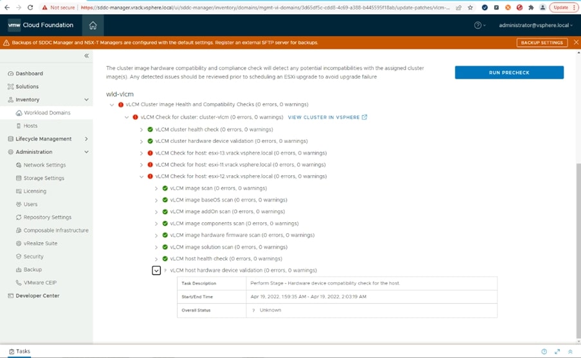Expand vLCM cluster health check row
Image resolution: width=581 pixels, height=358 pixels.
[x=142, y=129]
